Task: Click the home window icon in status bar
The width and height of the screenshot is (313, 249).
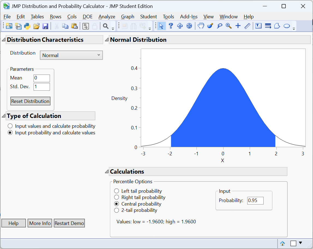Action: (x=282, y=243)
